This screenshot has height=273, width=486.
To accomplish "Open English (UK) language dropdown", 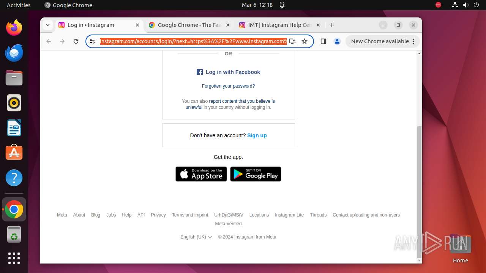I will pos(196,237).
